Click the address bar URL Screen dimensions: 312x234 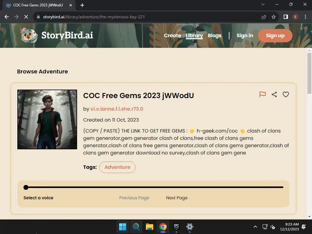pyautogui.click(x=94, y=17)
